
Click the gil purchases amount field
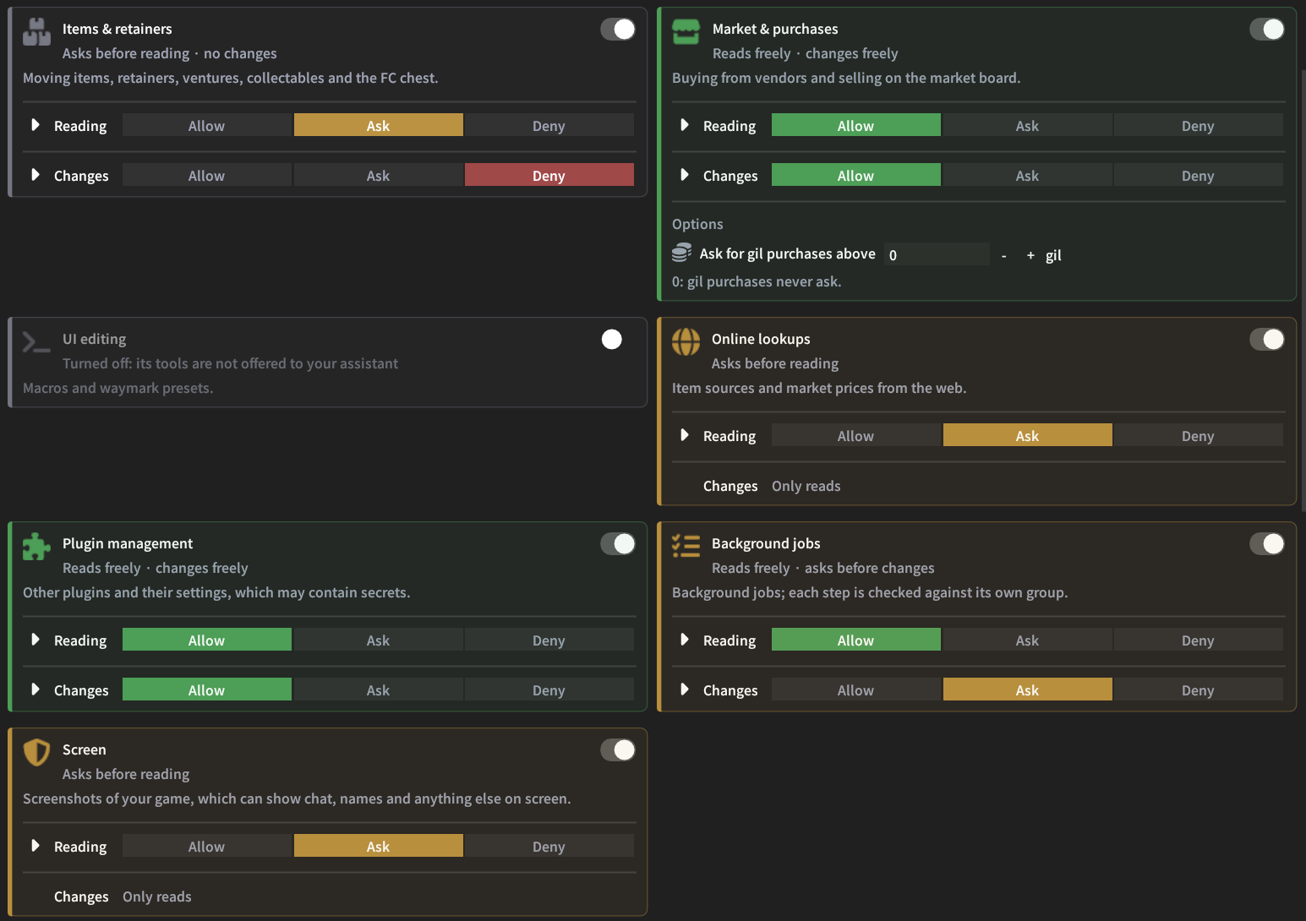point(937,254)
